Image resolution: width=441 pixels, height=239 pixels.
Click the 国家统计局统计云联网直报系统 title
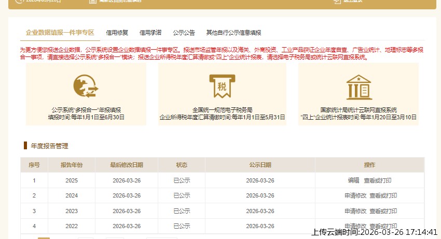359,110
